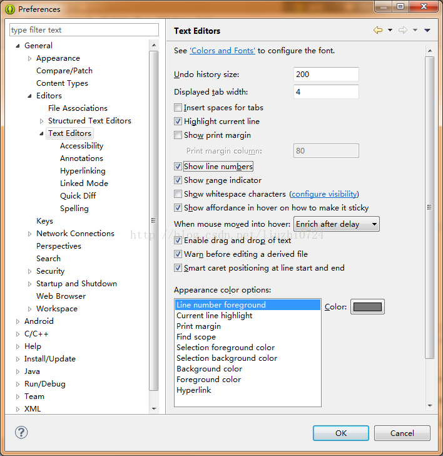Enable Show whitespace characters checkbox
This screenshot has width=443, height=456.
click(x=178, y=194)
